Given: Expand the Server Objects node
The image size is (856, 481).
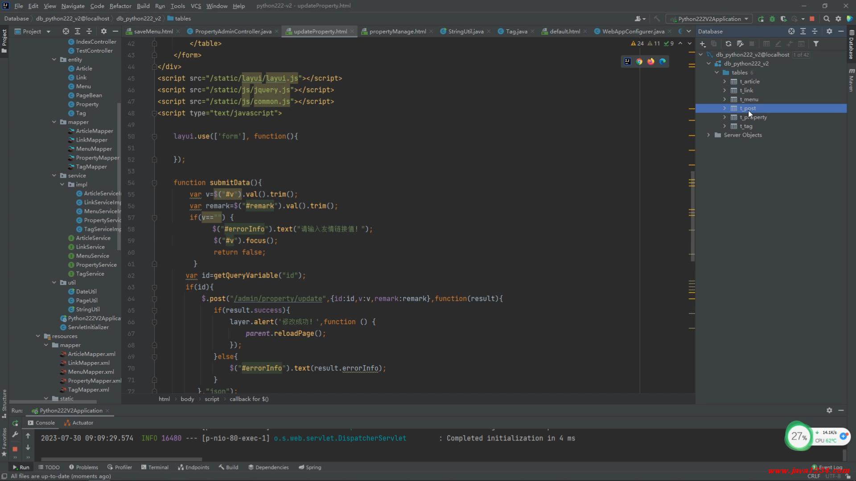Looking at the screenshot, I should tap(708, 135).
